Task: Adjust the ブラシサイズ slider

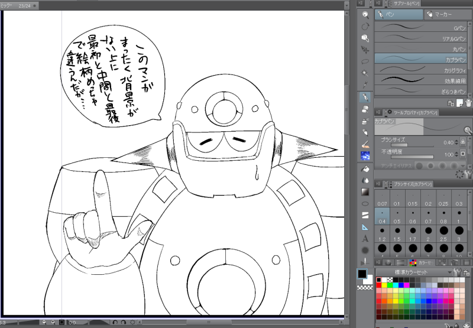Action: tap(412, 145)
